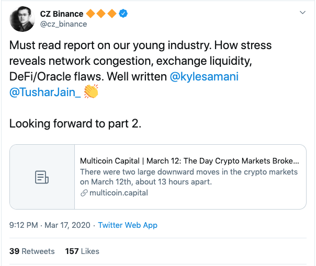
Task: Click the CZ Binance display name
Action: (62, 14)
